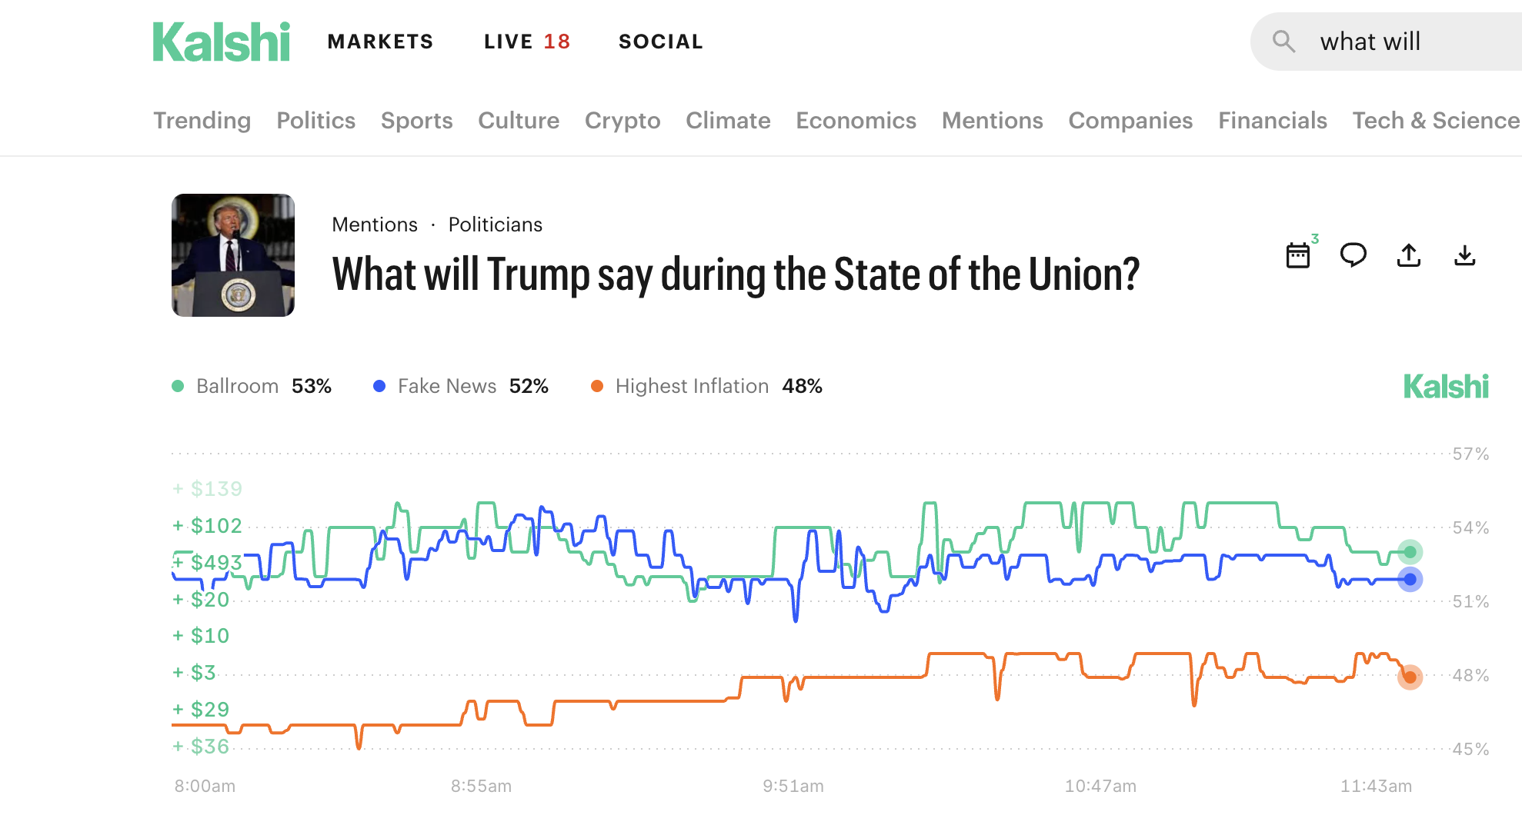Download the market chart data
Viewport: 1522px width, 835px height.
1465,255
